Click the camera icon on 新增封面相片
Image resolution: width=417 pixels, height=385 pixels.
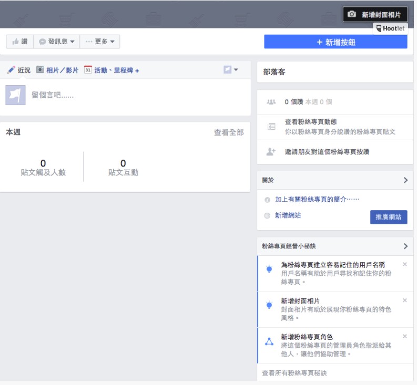pyautogui.click(x=352, y=15)
